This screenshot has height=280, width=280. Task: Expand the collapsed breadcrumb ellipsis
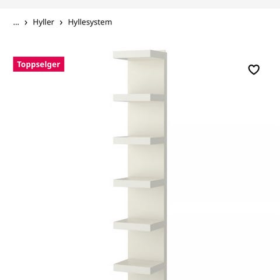point(16,22)
